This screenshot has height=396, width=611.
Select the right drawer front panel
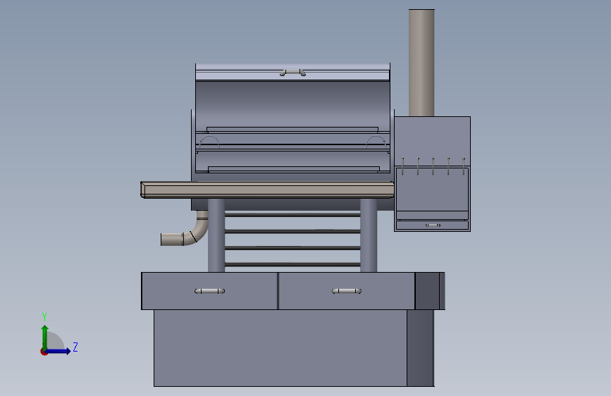(347, 291)
